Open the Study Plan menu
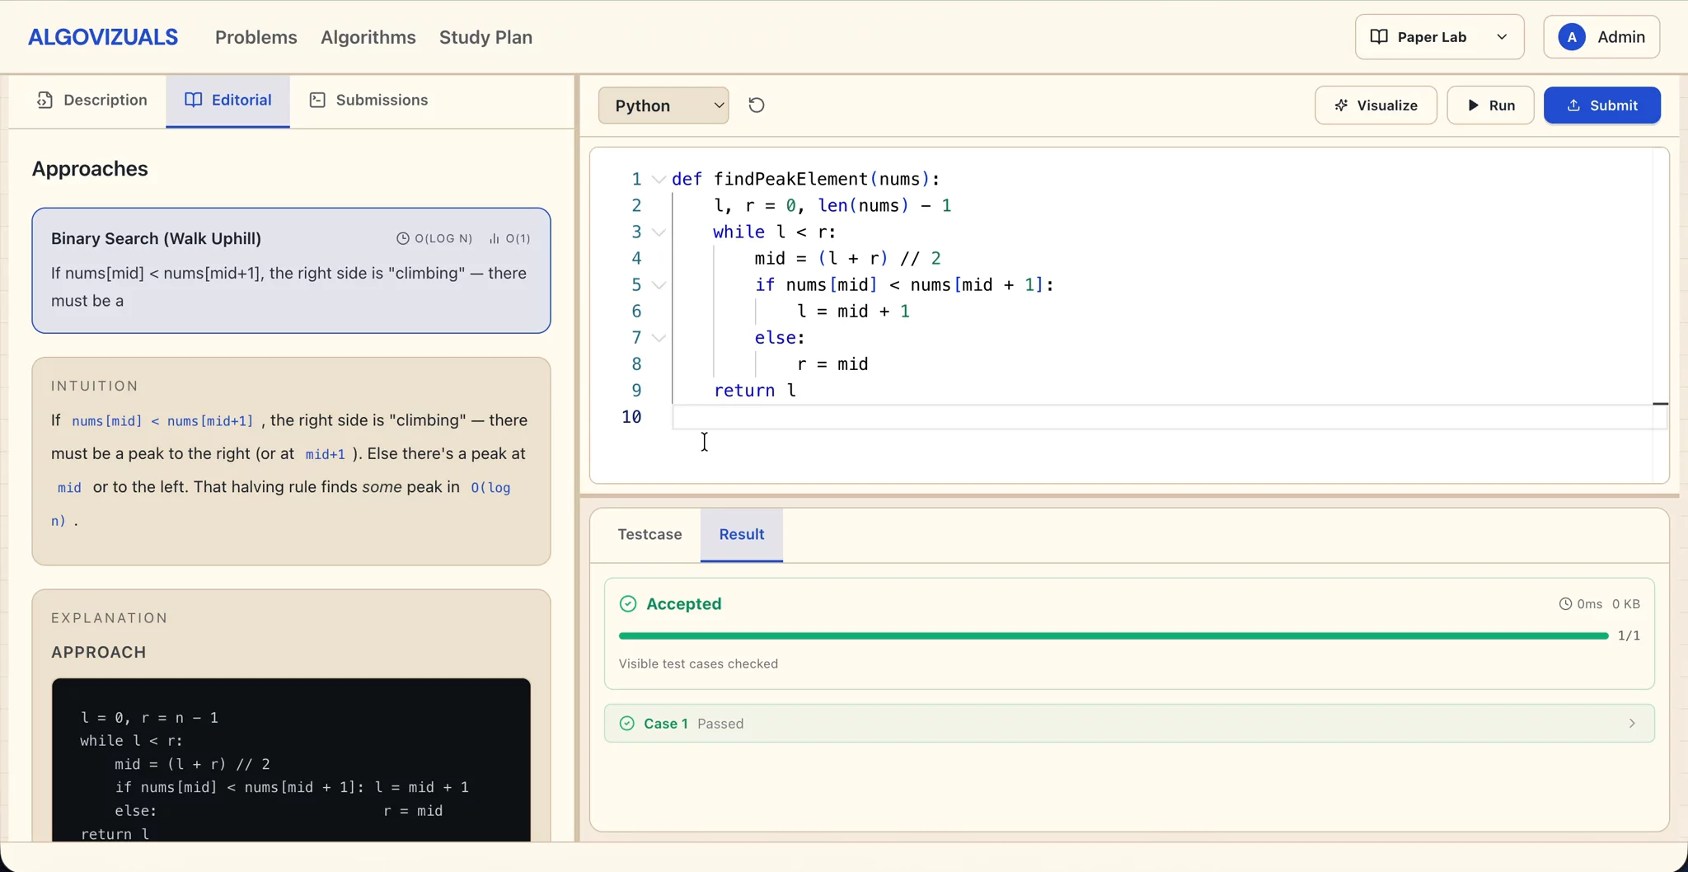Viewport: 1688px width, 872px height. (485, 37)
